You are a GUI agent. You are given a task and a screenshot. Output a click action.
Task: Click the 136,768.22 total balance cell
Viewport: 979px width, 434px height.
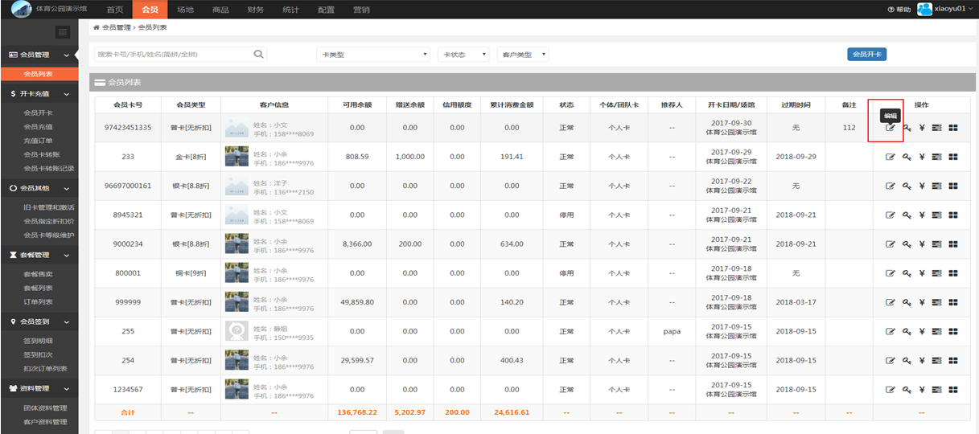click(357, 412)
